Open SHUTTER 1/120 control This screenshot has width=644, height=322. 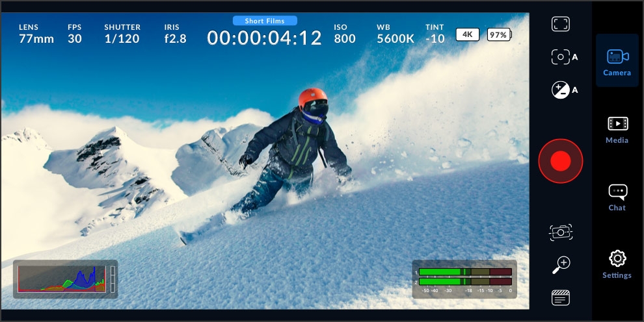pyautogui.click(x=122, y=34)
